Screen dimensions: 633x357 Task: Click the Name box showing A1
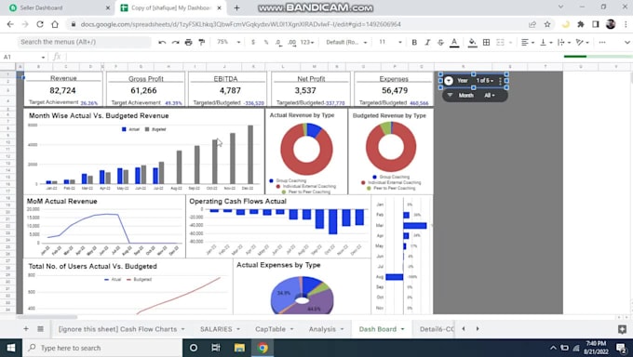click(24, 57)
